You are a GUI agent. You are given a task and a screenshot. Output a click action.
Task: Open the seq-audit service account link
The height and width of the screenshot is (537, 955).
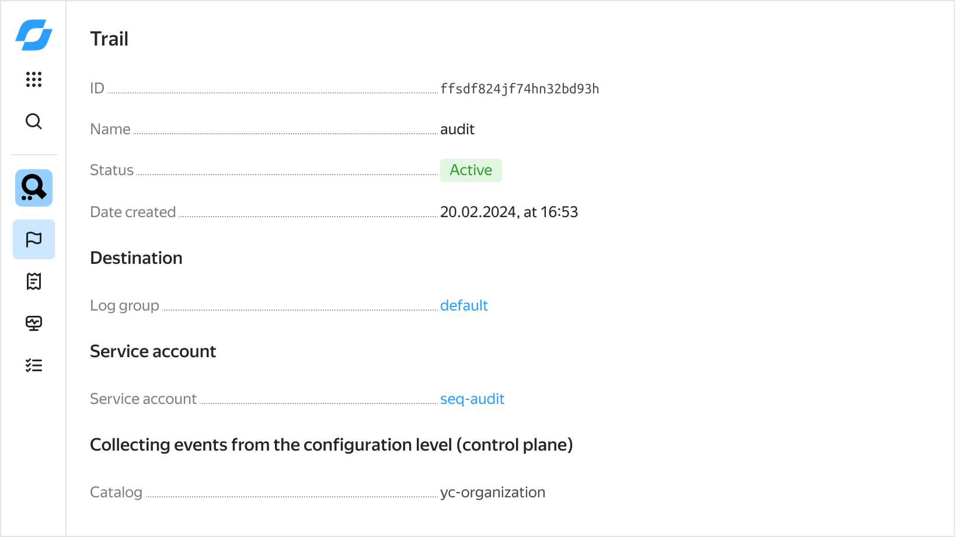point(472,399)
